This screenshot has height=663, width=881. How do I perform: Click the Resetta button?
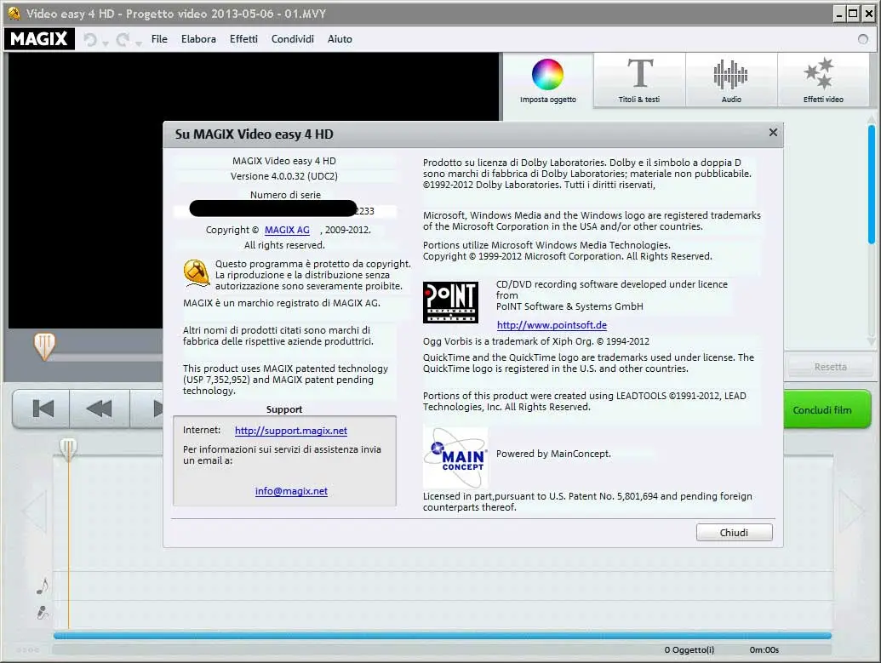[x=830, y=367]
